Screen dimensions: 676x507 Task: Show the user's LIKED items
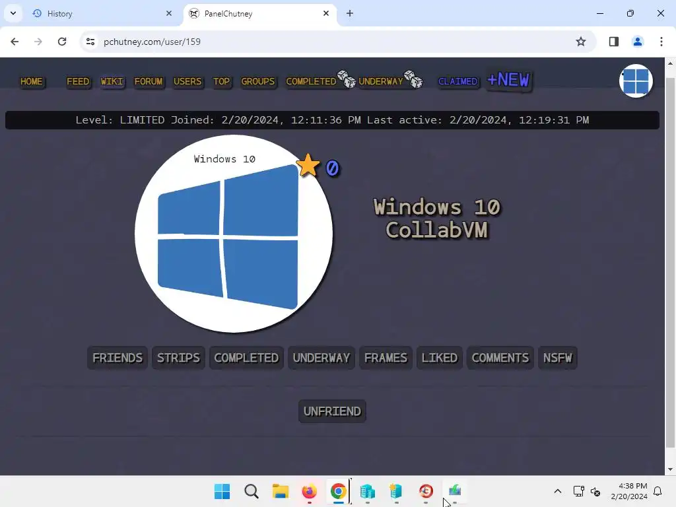(439, 358)
